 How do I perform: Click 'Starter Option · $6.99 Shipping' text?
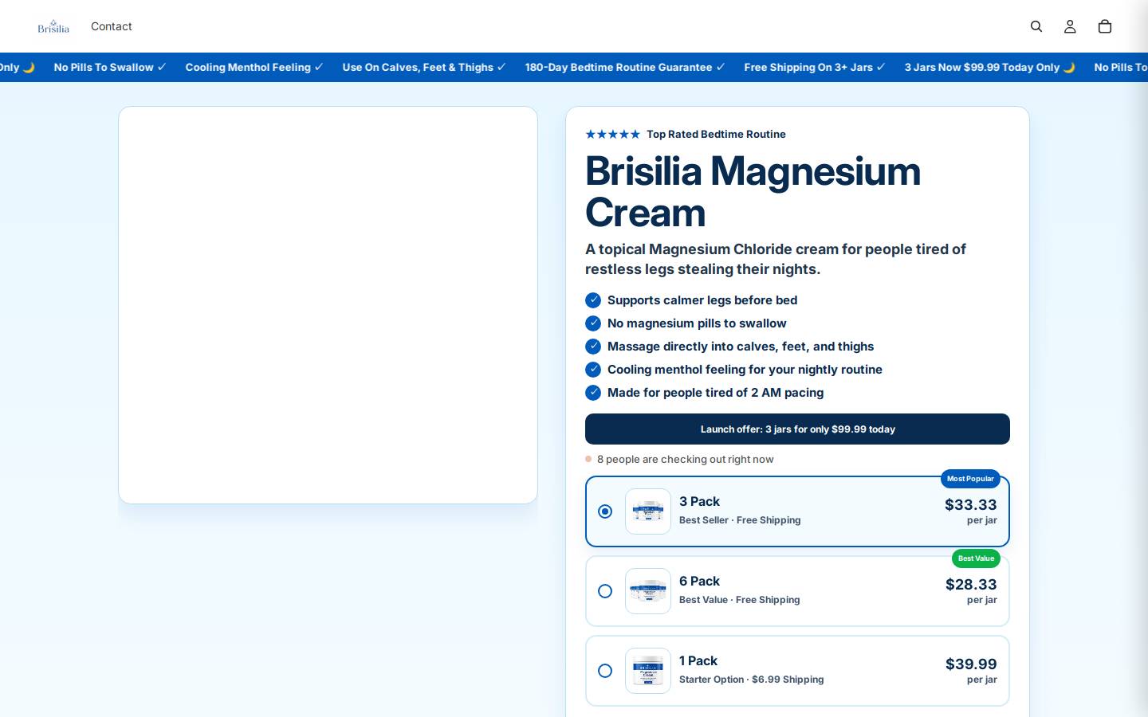[x=751, y=680]
